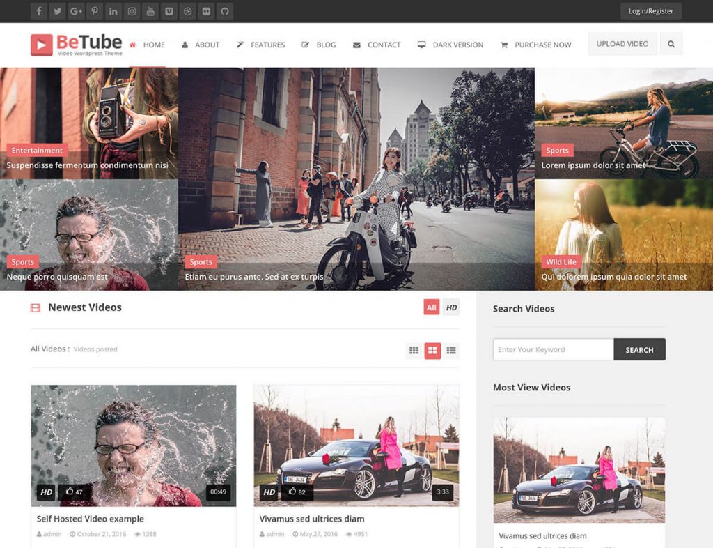
Task: Switch to list view of videos
Action: click(451, 350)
